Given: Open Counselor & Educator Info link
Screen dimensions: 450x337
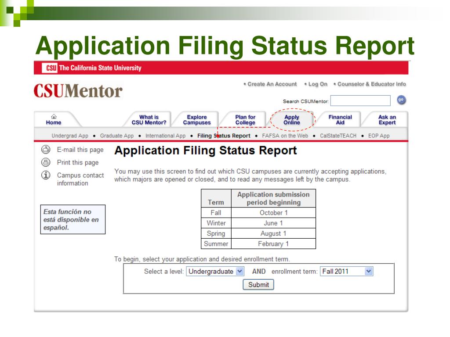Looking at the screenshot, I should click(x=372, y=84).
